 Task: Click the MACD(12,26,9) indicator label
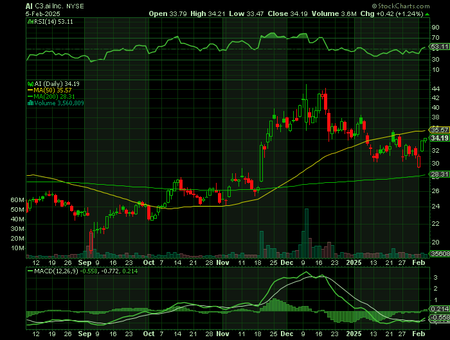point(56,271)
